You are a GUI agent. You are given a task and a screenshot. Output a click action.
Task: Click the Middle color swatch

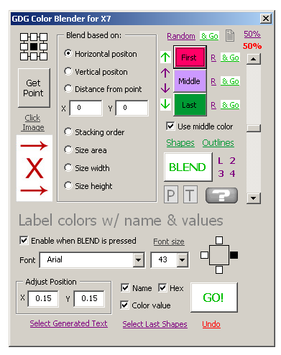[190, 81]
